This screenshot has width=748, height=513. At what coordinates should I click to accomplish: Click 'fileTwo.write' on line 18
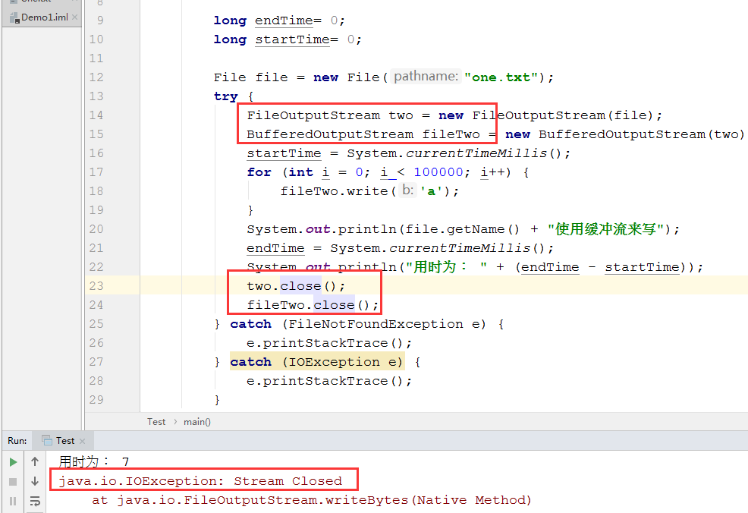[334, 191]
